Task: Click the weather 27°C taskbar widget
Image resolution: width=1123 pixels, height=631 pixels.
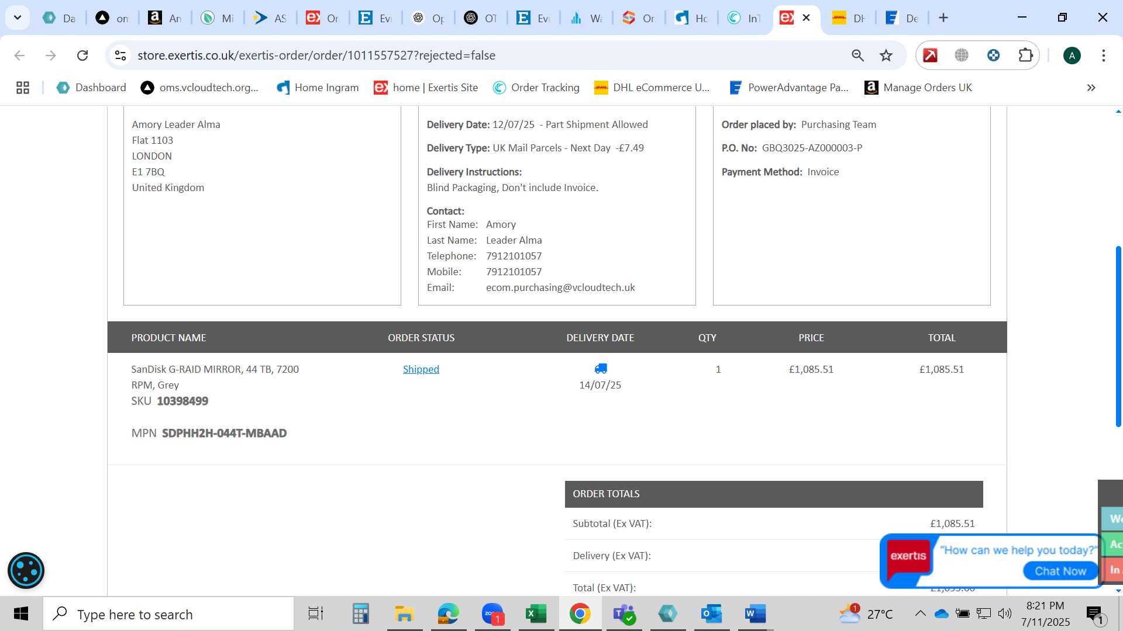Action: point(866,613)
